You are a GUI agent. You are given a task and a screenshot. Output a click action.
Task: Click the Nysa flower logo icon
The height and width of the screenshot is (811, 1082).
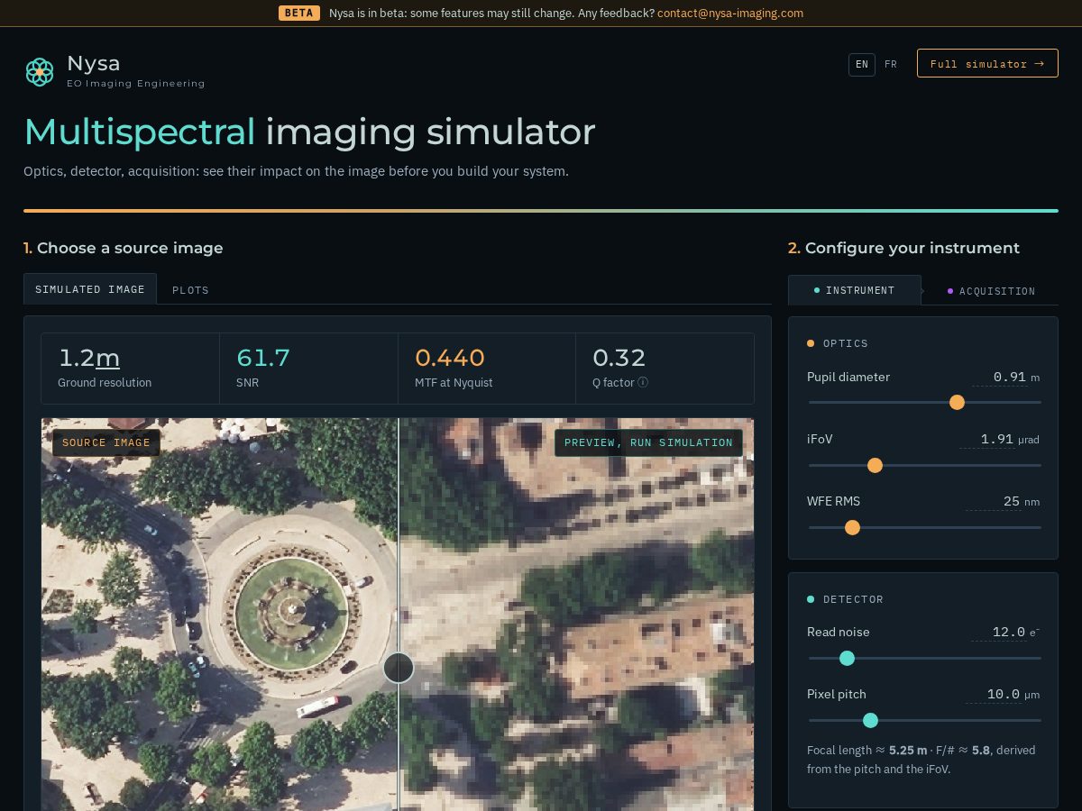(40, 72)
